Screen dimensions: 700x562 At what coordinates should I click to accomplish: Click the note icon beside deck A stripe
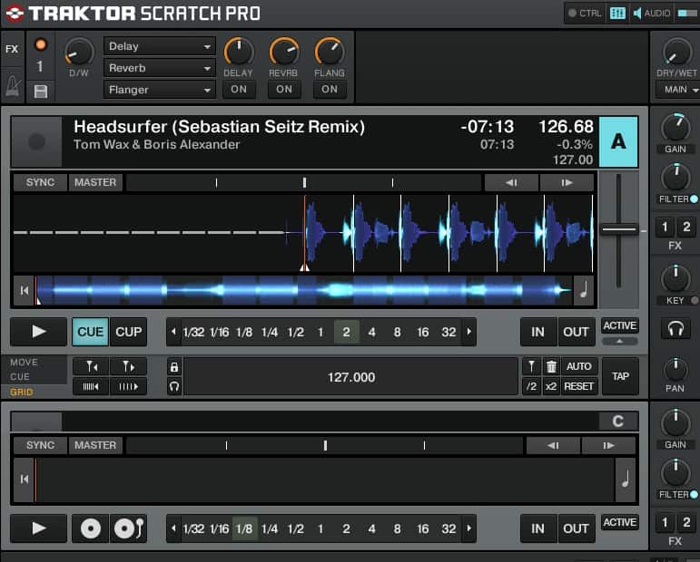(x=584, y=291)
